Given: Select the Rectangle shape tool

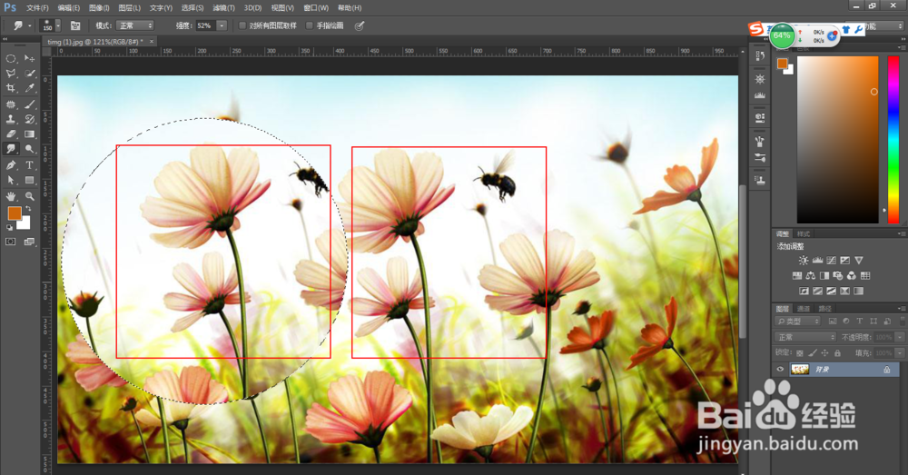Looking at the screenshot, I should [x=30, y=180].
